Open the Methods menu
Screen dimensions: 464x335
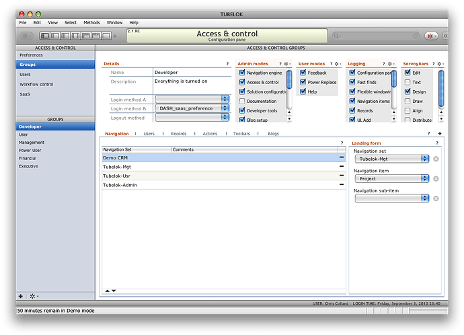(91, 22)
